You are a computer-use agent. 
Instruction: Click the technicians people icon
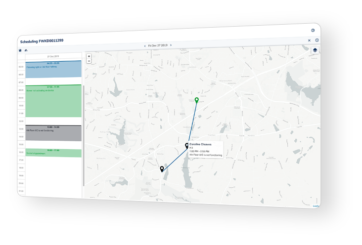26,50
